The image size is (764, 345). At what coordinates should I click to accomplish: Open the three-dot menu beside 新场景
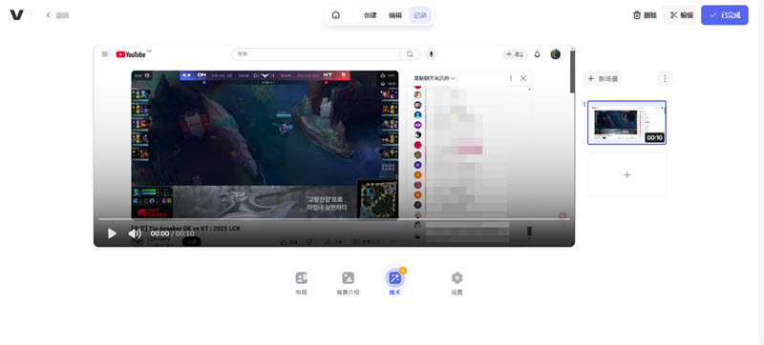coord(665,78)
